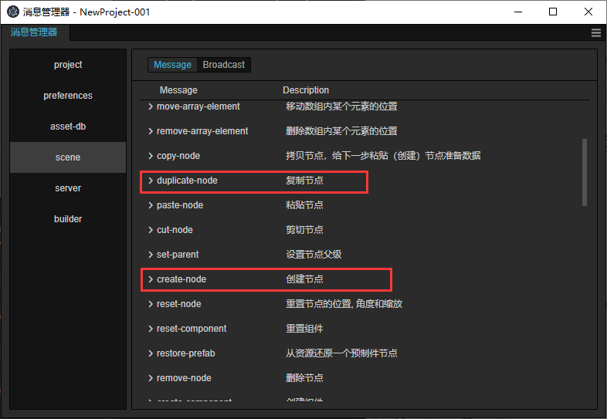Viewport: 607px width, 419px height.
Task: Expand the restore-prefab chevron
Action: point(151,353)
